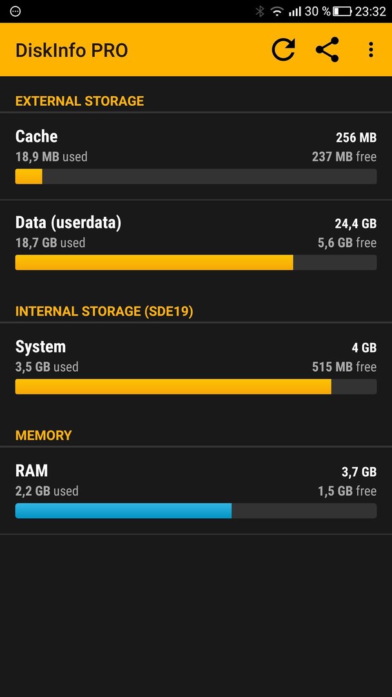Image resolution: width=392 pixels, height=697 pixels.
Task: Tap the System usage progress bar
Action: tap(196, 387)
